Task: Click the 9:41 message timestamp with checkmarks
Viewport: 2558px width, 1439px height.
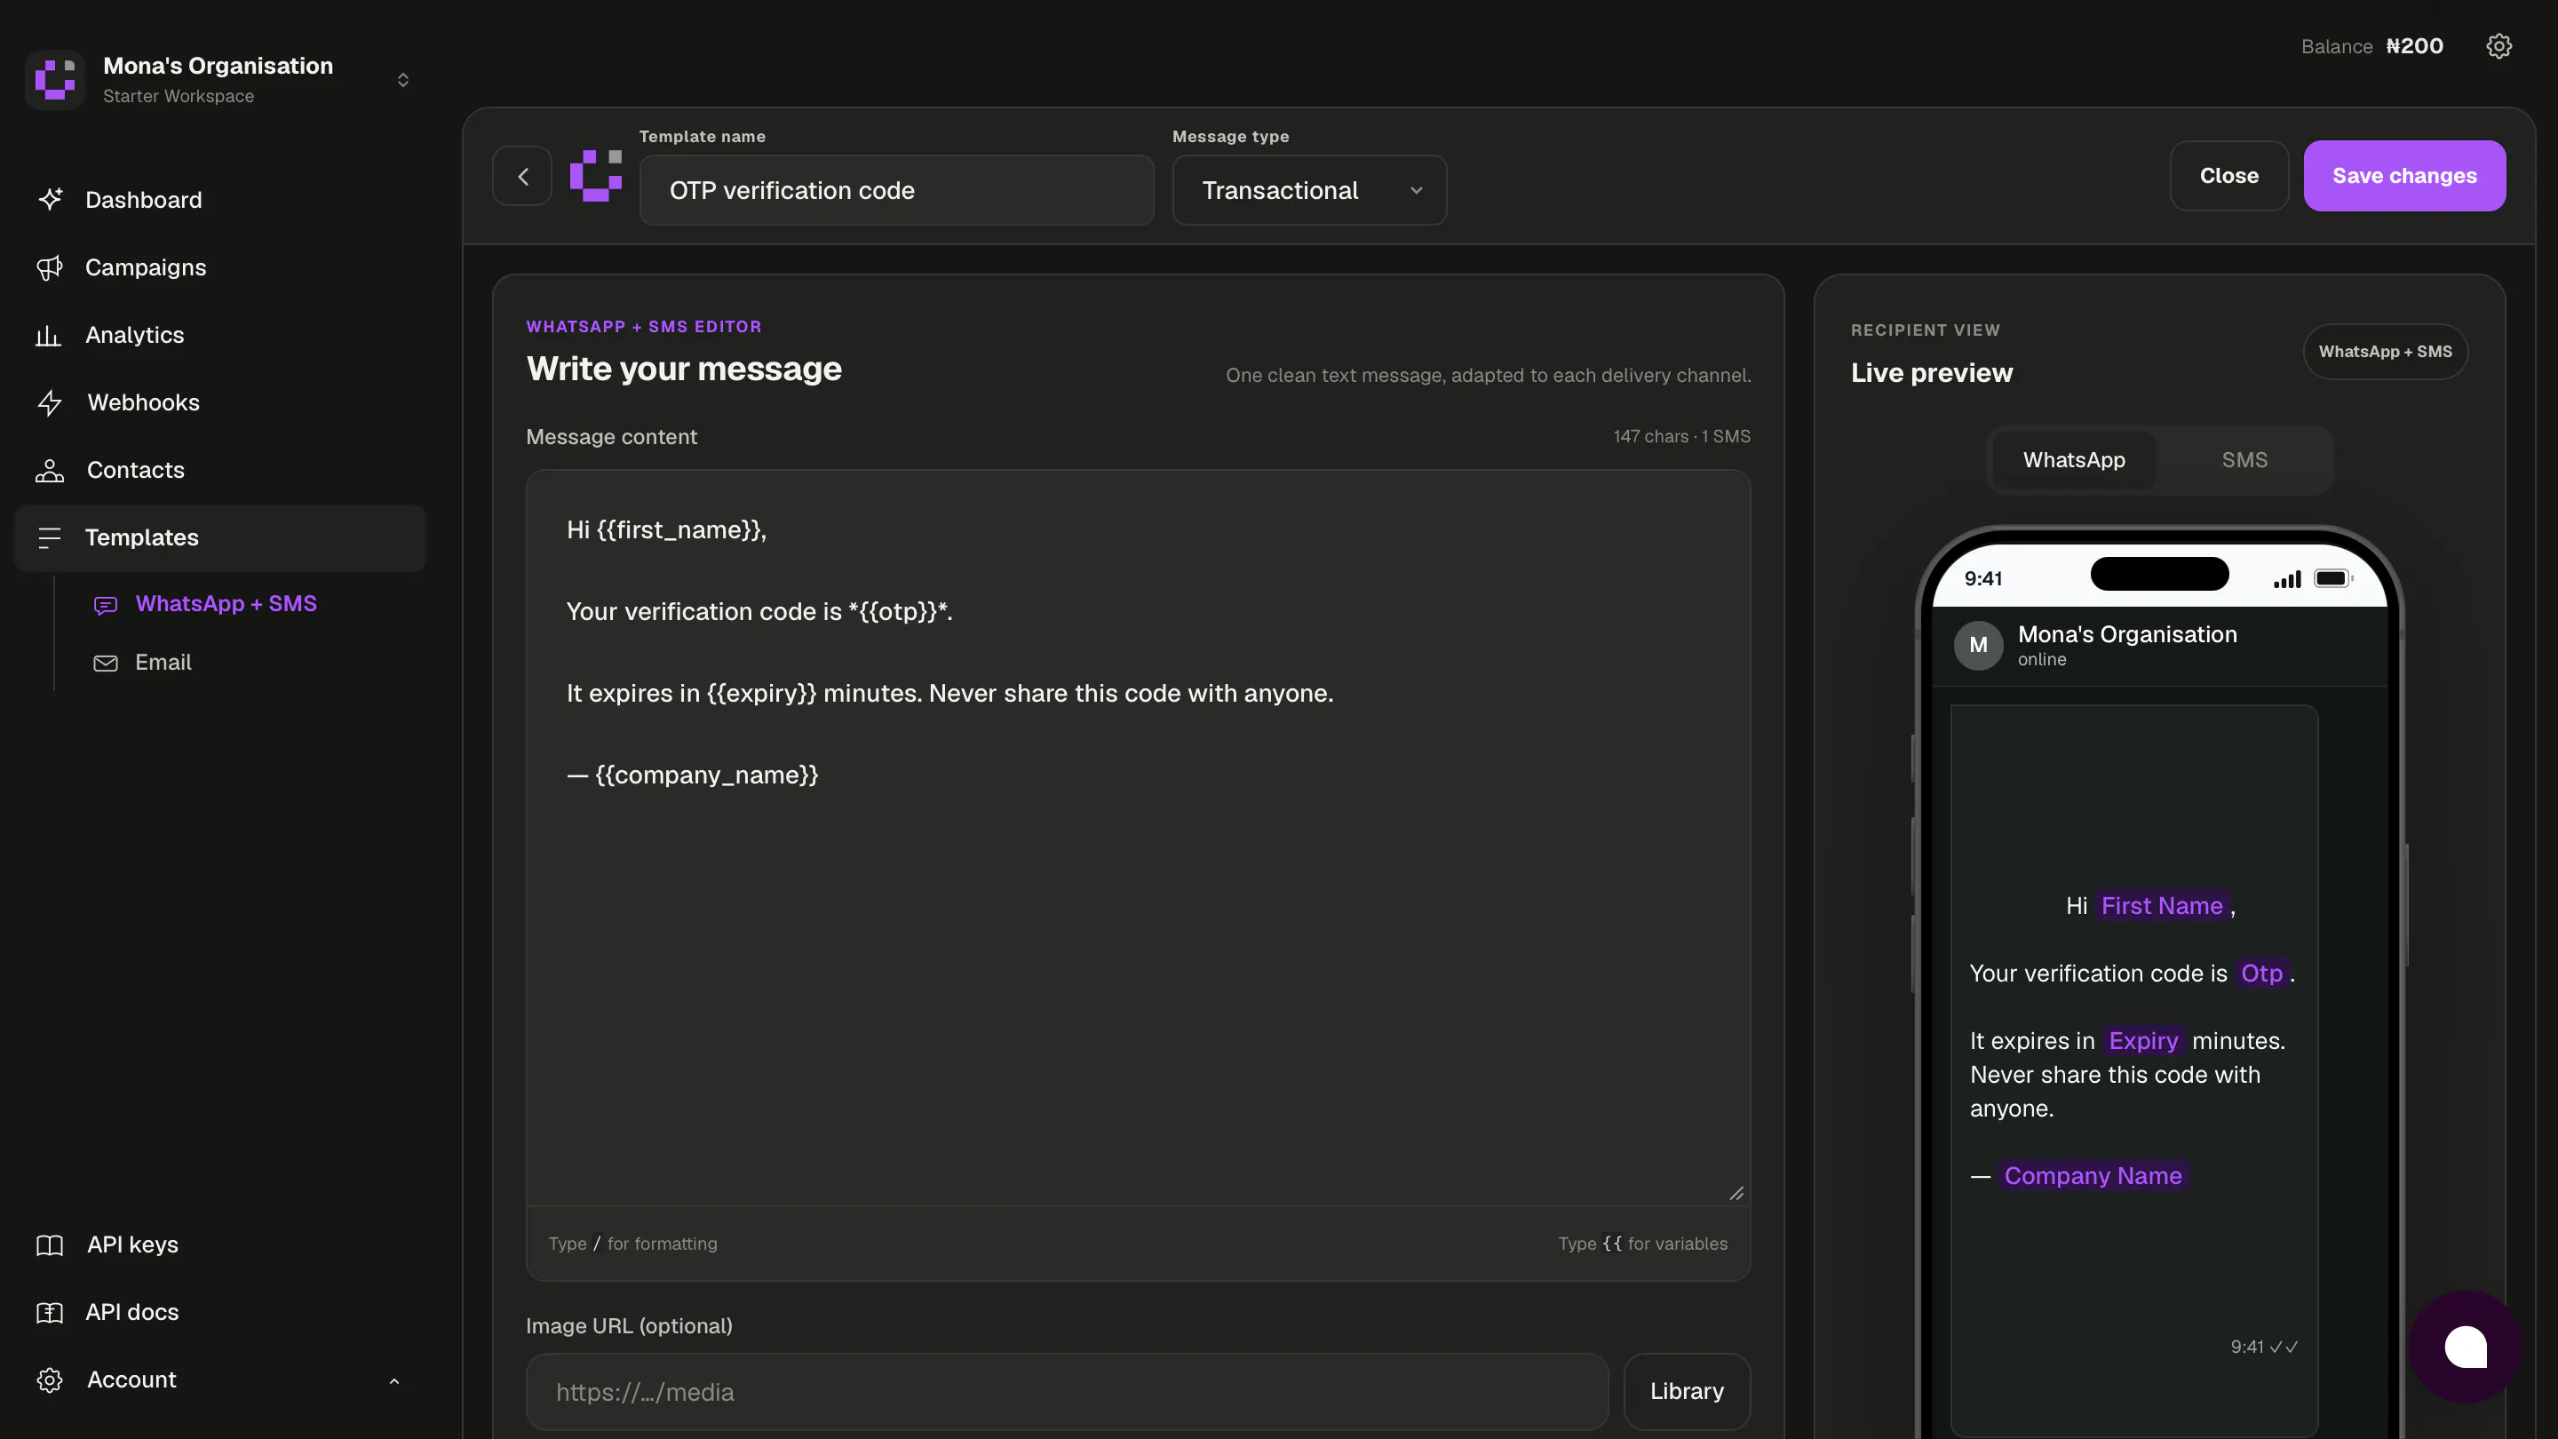Action: tap(2264, 1347)
